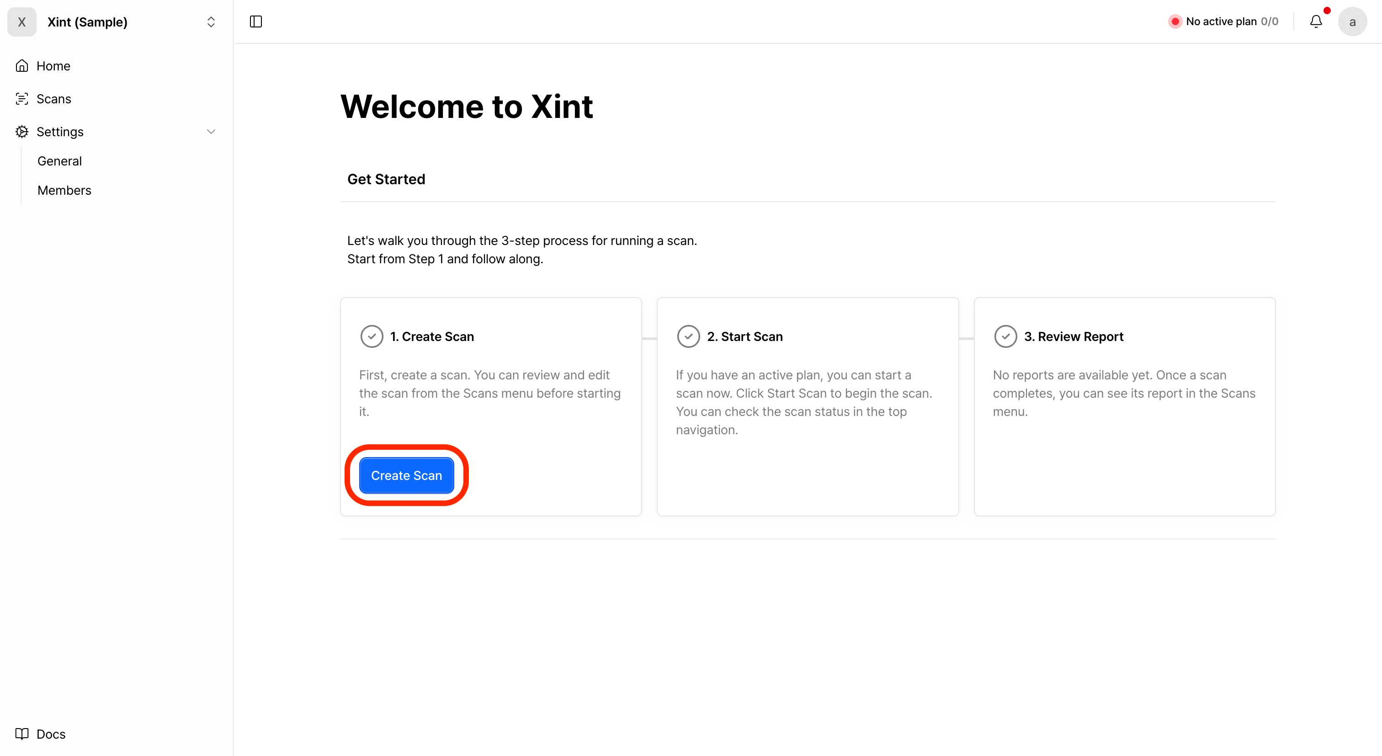Open the user avatar menu
This screenshot has height=756, width=1382.
click(1352, 21)
